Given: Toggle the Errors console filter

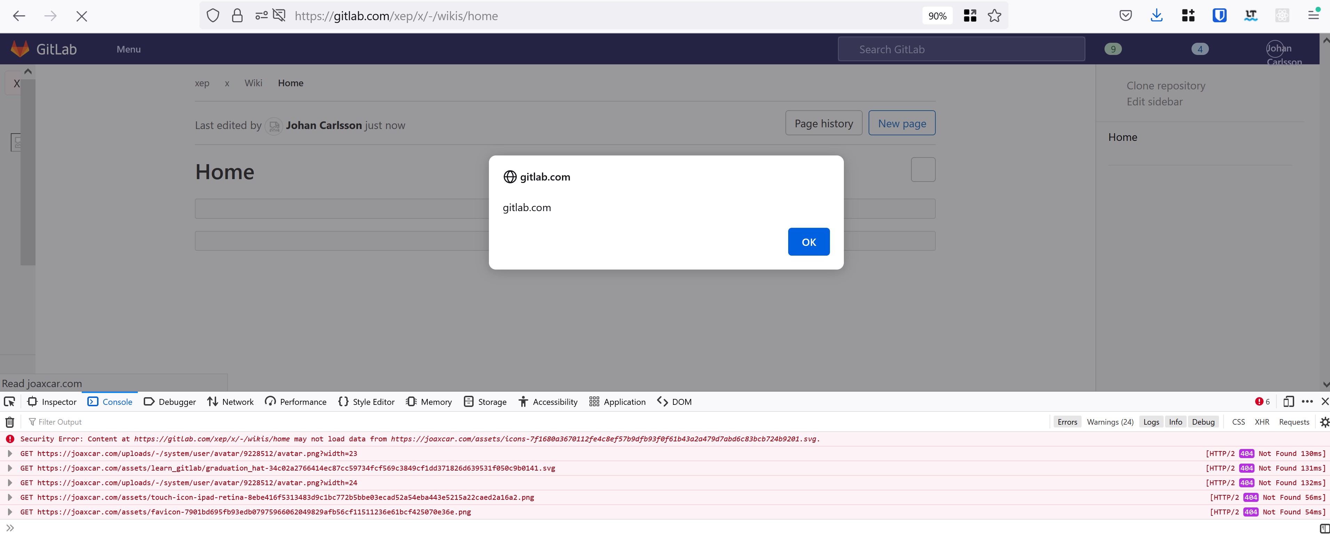Looking at the screenshot, I should [1067, 422].
